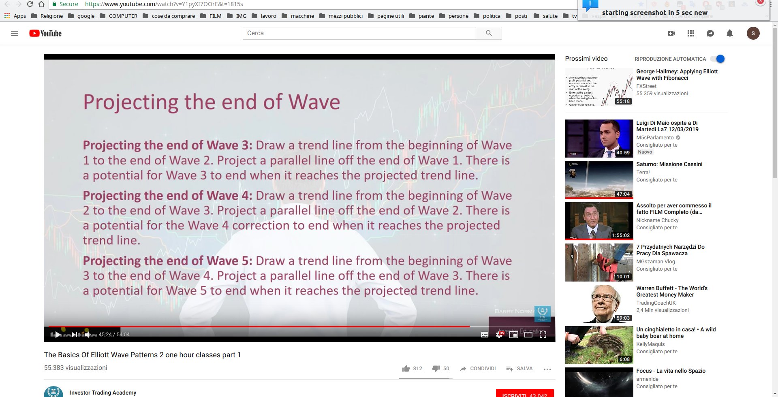The height and width of the screenshot is (397, 778).
Task: Open the account avatar menu
Action: (753, 33)
